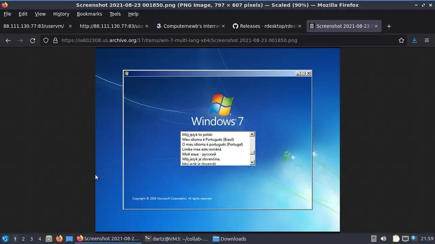Switch to workspace 4
Viewport: 435px width, 244px height.
click(39, 239)
